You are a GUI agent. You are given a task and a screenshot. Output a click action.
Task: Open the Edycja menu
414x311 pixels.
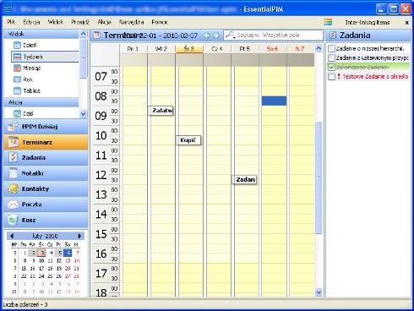tap(31, 22)
